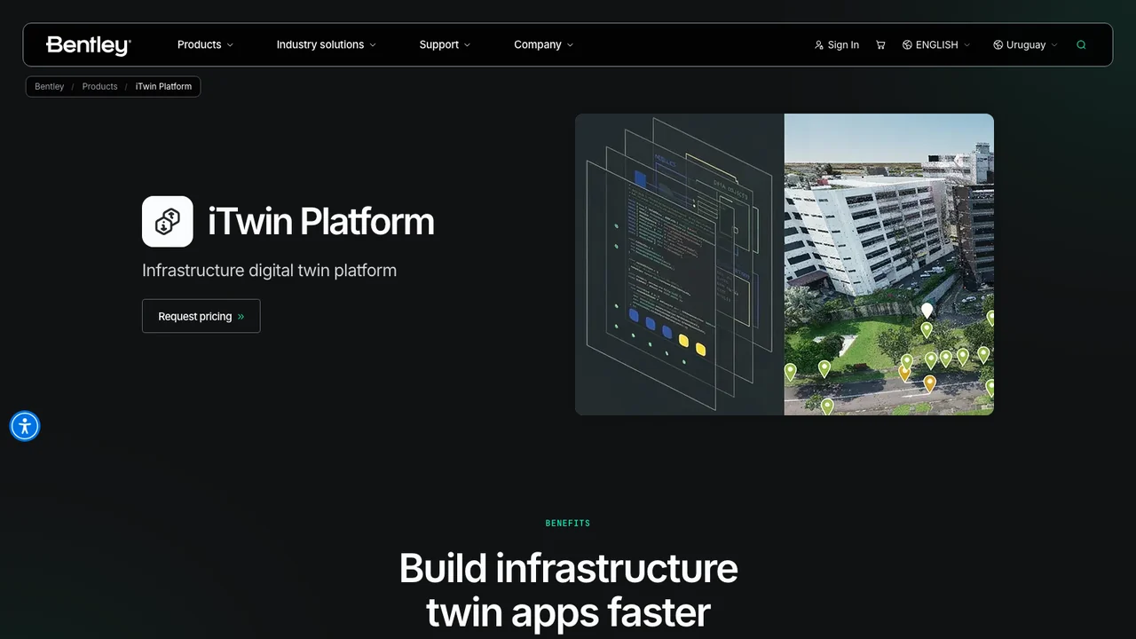Click the person icon beside Sign In

(819, 44)
